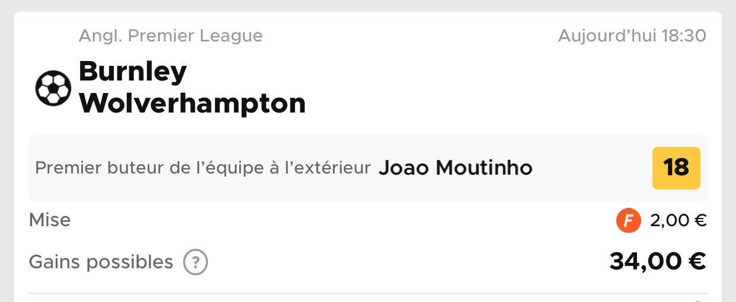Open the Angl. Premier League competition
The height and width of the screenshot is (302, 736).
pyautogui.click(x=171, y=36)
